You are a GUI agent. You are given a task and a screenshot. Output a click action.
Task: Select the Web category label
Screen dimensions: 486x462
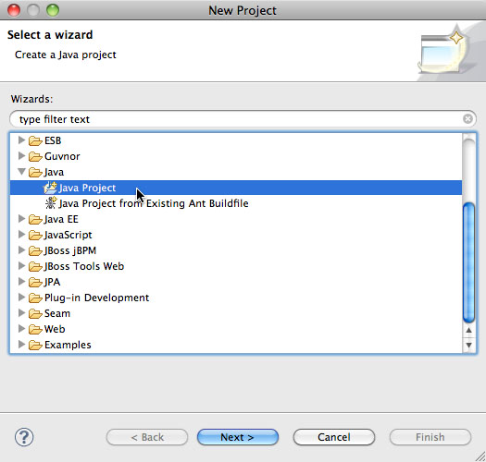pos(55,329)
